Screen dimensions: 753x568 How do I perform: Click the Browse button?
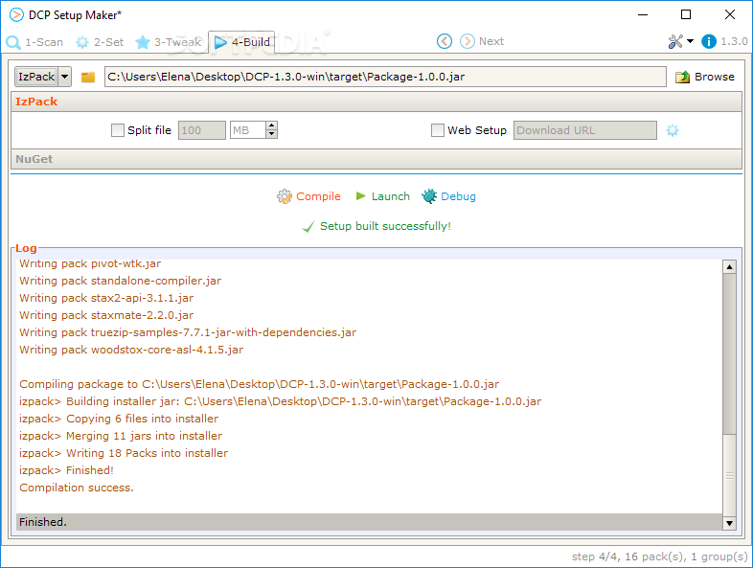click(x=705, y=77)
